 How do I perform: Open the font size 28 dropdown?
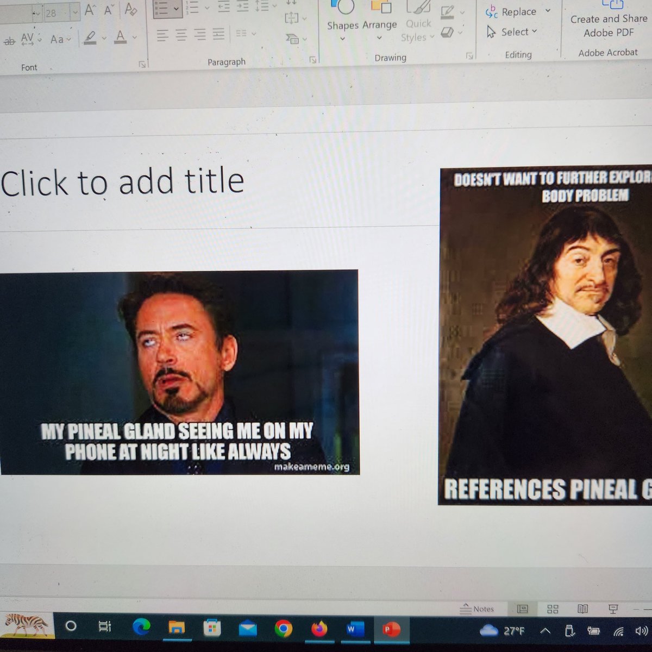[x=75, y=11]
